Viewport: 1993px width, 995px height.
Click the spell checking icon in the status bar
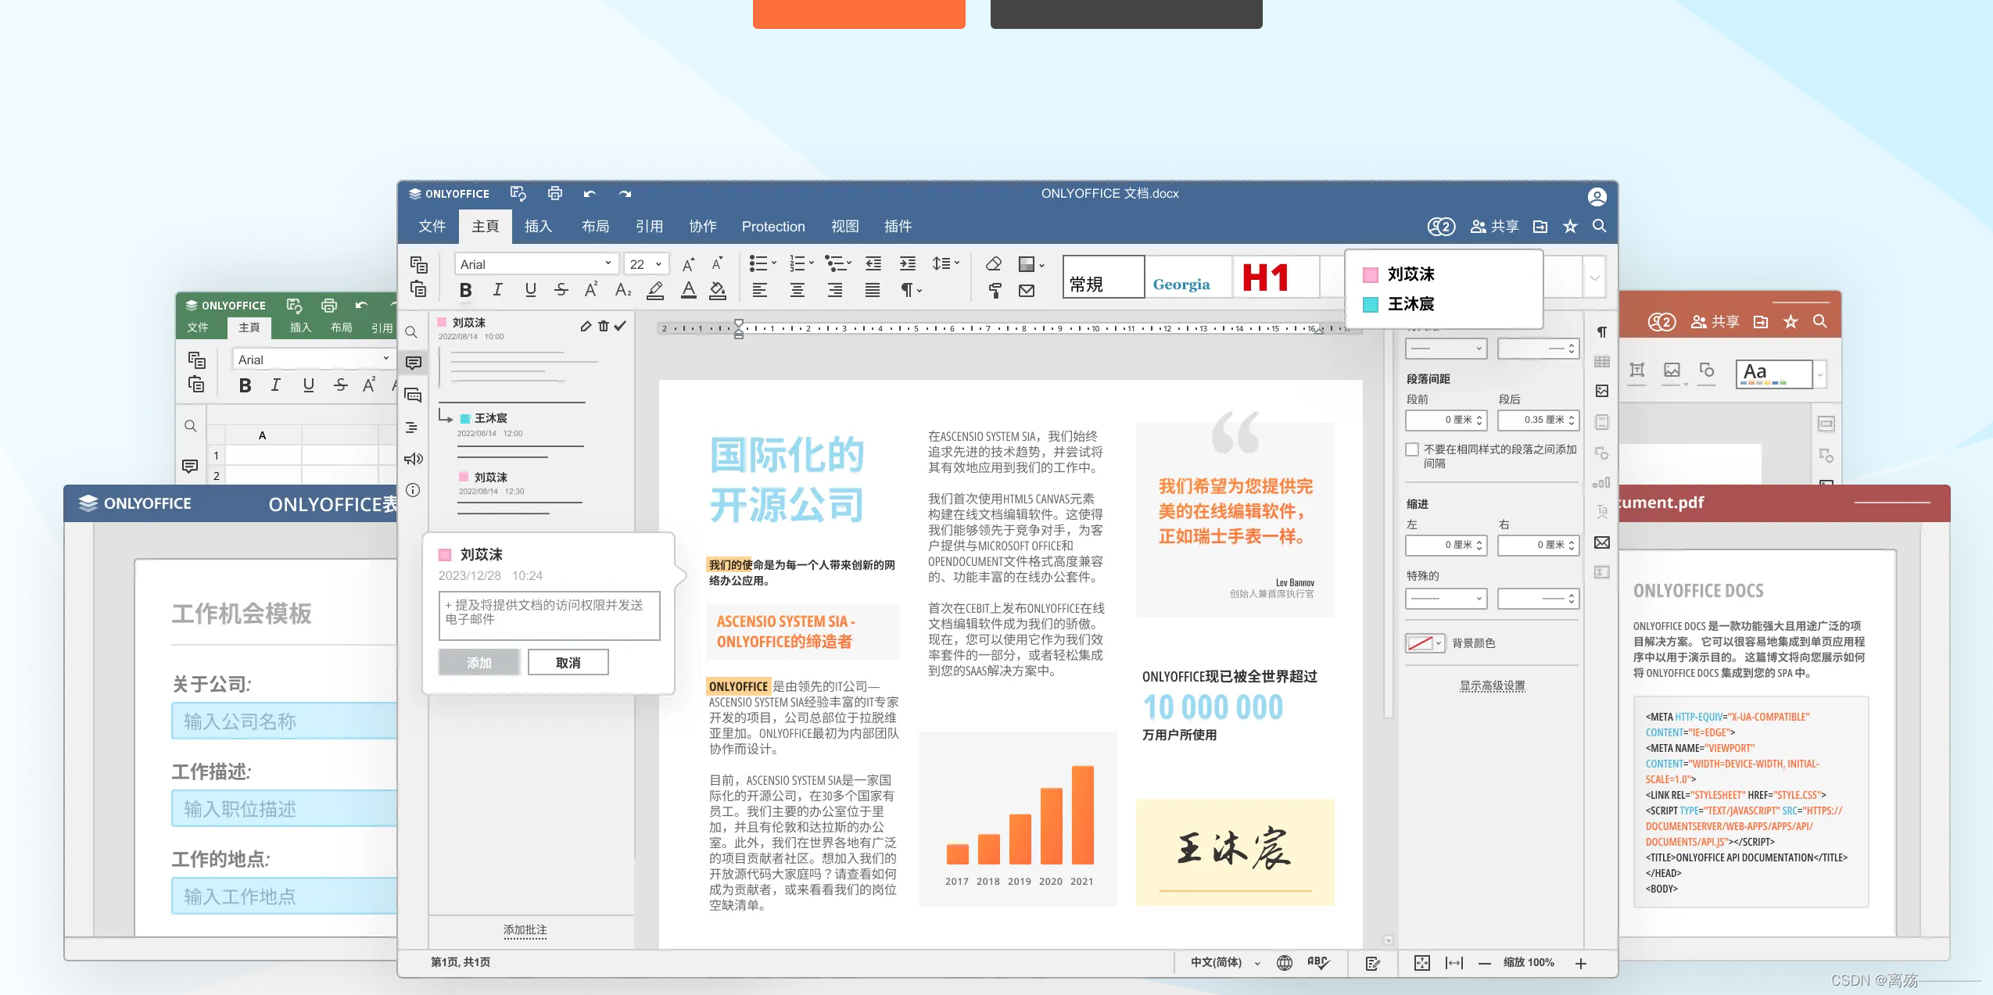(x=1318, y=963)
